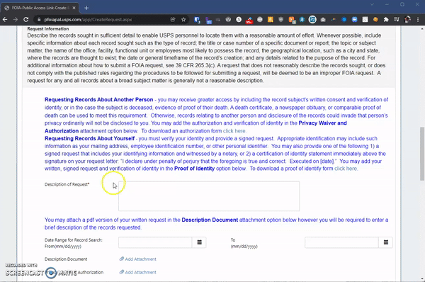Click the share page icon in address bar

(x=173, y=20)
